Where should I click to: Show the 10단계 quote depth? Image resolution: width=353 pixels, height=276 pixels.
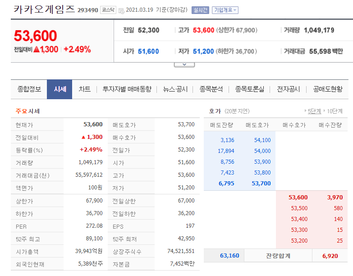pyautogui.click(x=335, y=111)
